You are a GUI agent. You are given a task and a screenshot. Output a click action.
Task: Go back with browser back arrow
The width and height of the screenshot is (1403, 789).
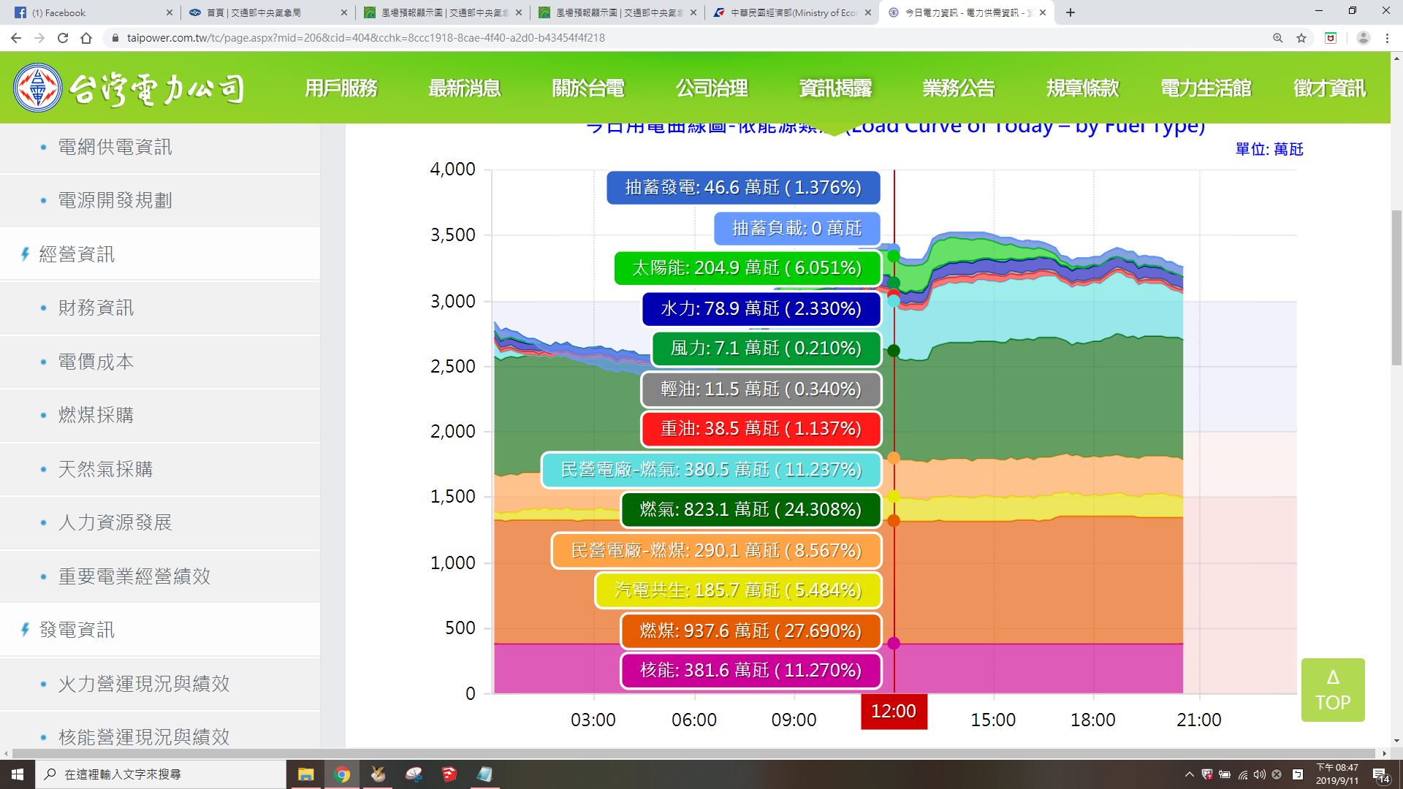[x=16, y=38]
